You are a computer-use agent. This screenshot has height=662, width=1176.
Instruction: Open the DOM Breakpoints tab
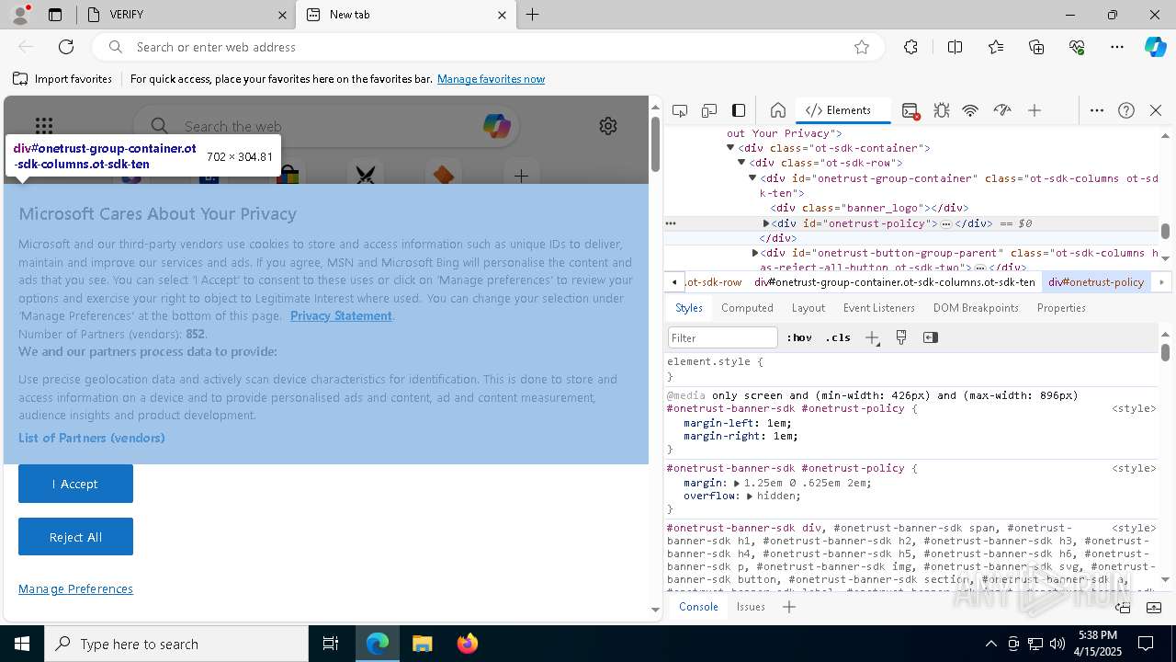pyautogui.click(x=976, y=308)
